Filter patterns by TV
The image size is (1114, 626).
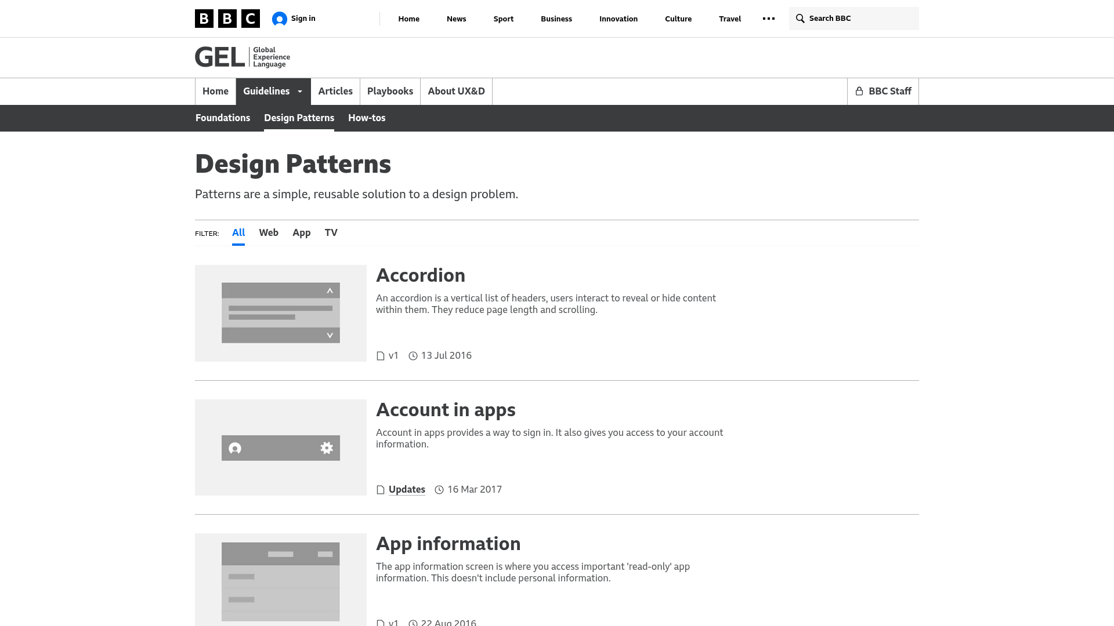(331, 232)
